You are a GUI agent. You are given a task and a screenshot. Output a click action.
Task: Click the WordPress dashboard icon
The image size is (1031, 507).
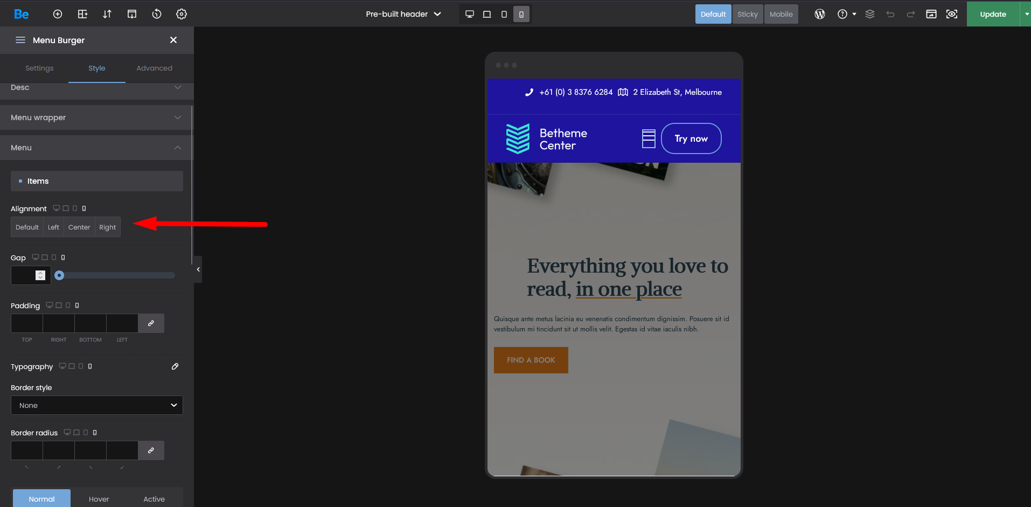pos(819,15)
